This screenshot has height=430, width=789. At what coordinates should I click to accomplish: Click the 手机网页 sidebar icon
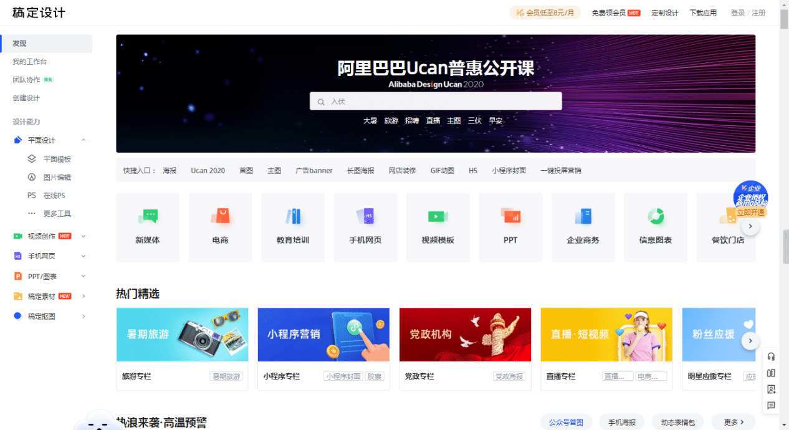pyautogui.click(x=17, y=256)
